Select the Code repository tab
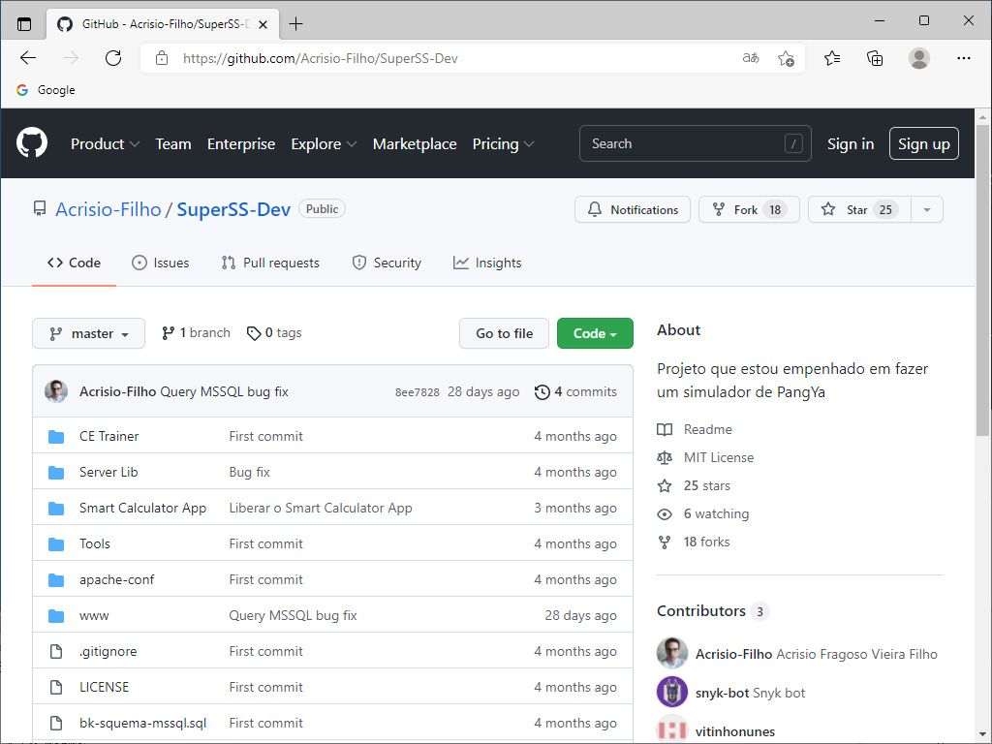992x744 pixels. (74, 263)
